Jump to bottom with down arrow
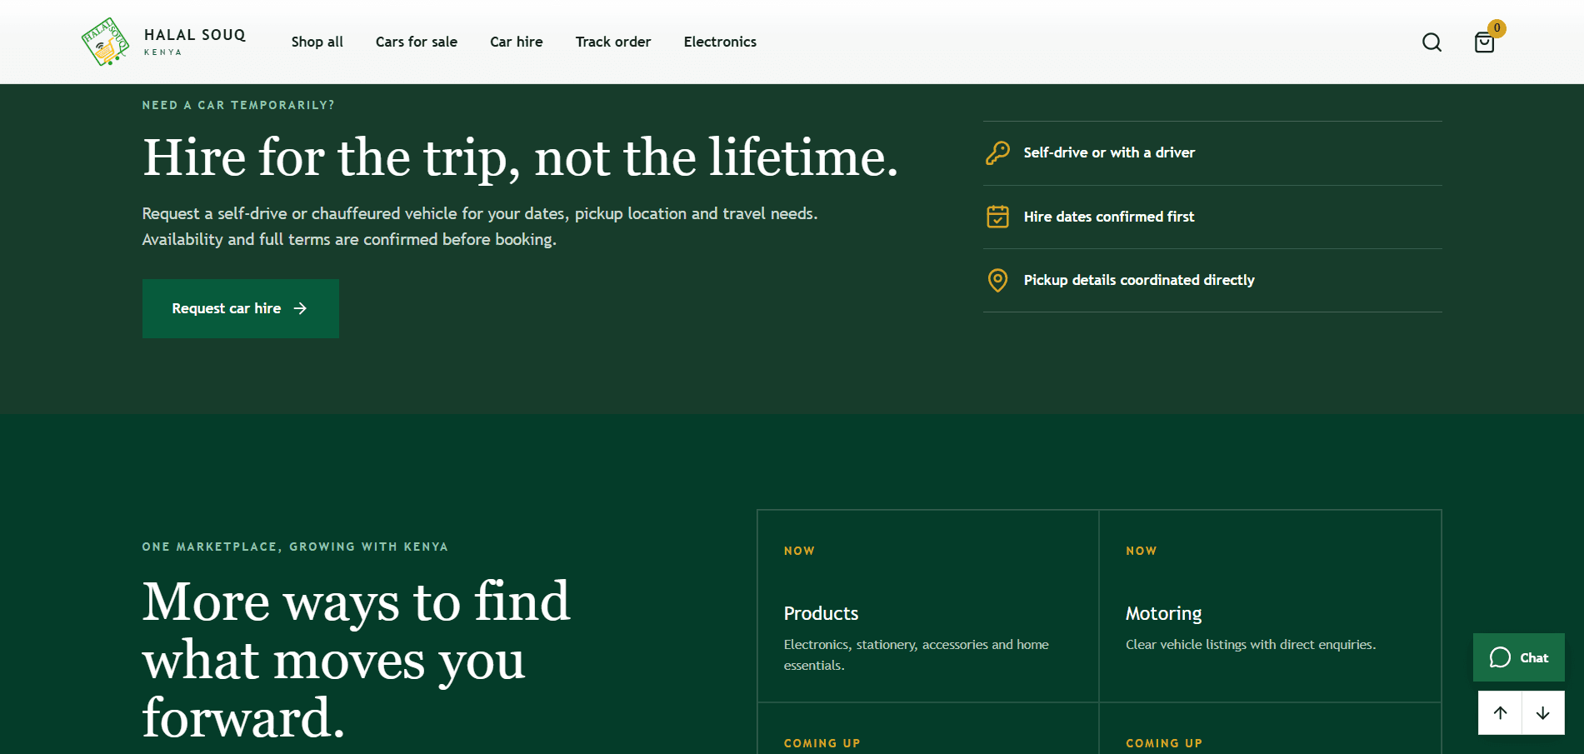Viewport: 1584px width, 754px height. [x=1543, y=713]
